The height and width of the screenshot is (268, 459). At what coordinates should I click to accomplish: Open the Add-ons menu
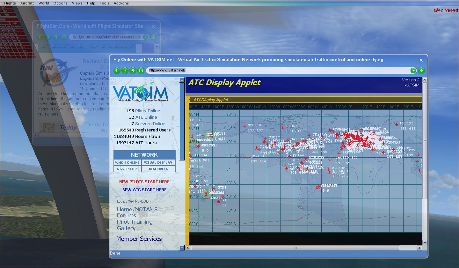click(x=121, y=3)
